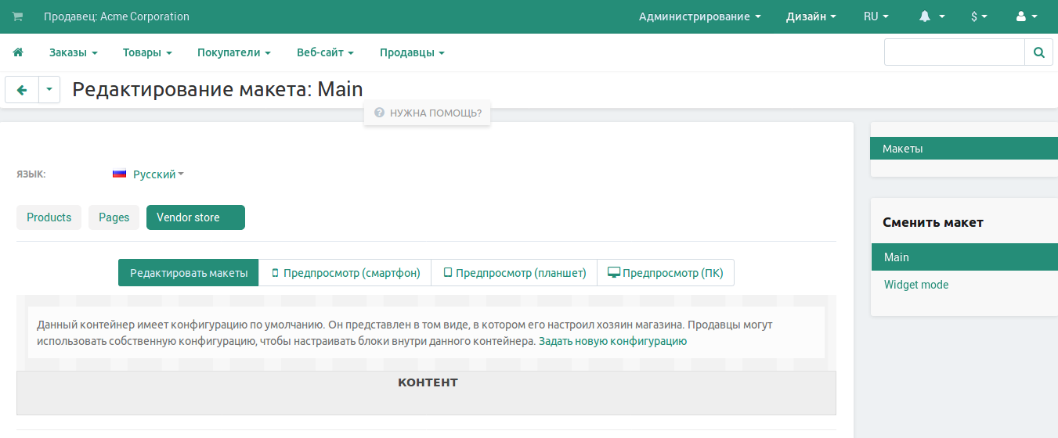Viewport: 1058px width, 438px height.
Task: Click the search magnifier button
Action: [x=1038, y=52]
